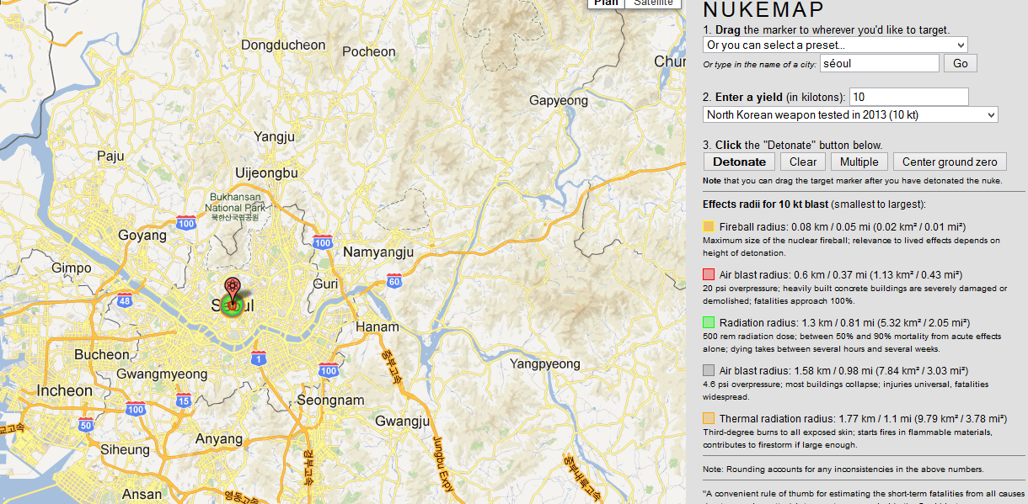Select the Plan map view tab
Image resolution: width=1028 pixels, height=504 pixels.
605,3
